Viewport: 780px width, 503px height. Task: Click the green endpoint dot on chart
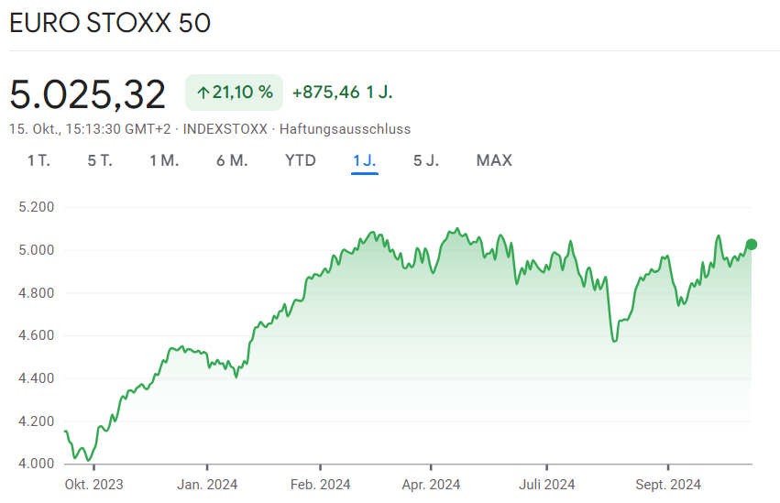point(752,244)
